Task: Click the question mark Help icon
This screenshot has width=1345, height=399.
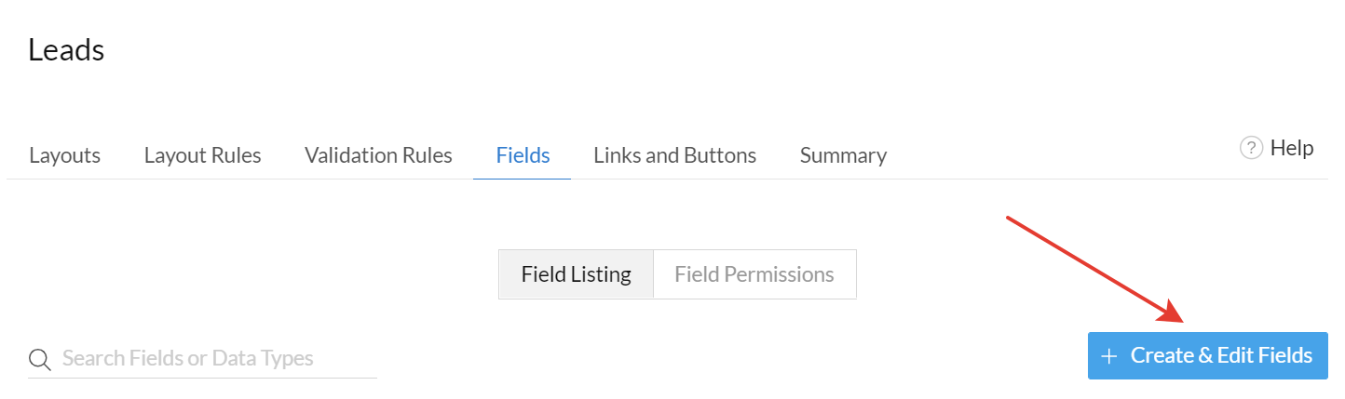Action: [x=1251, y=148]
